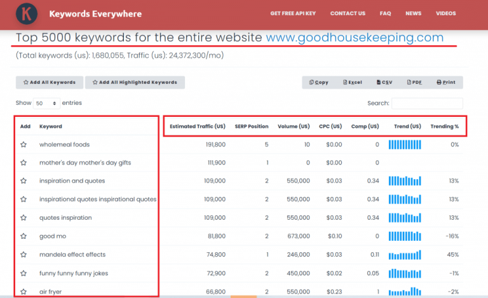Viewport: 488px width, 298px height.
Task: Star the 'quotes inspiration' keyword
Action: pyautogui.click(x=24, y=218)
